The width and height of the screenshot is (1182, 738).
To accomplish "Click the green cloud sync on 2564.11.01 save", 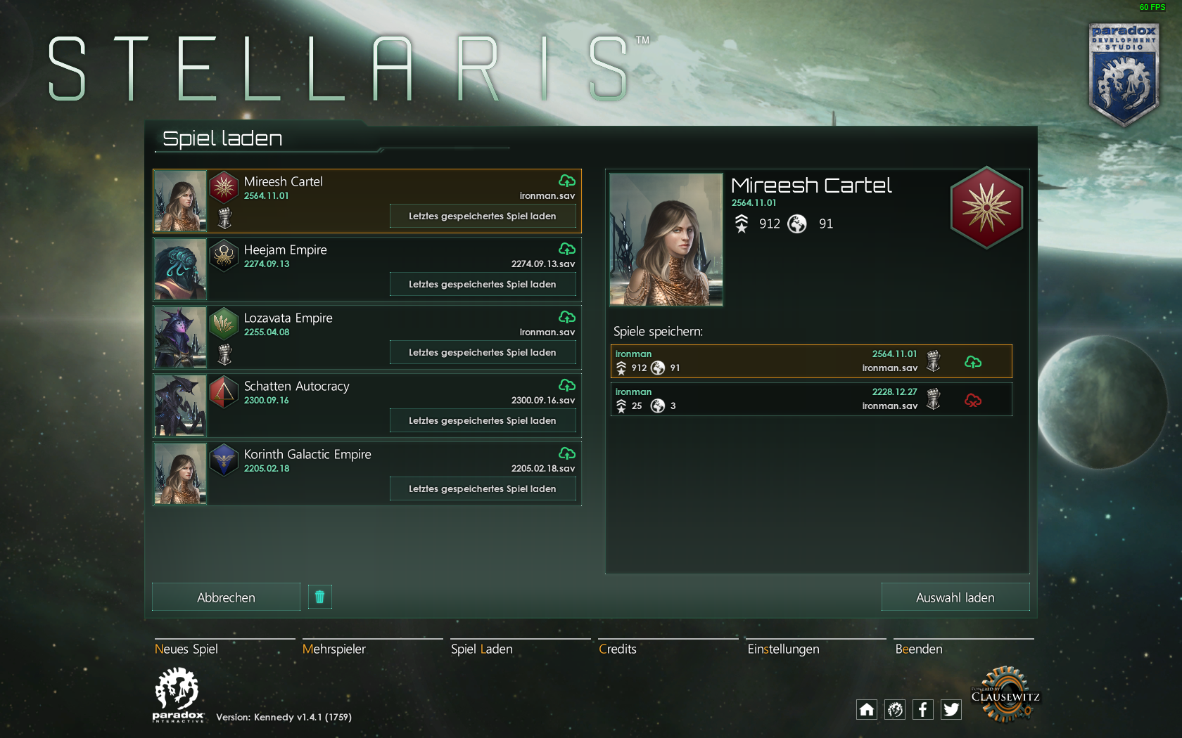I will (973, 362).
